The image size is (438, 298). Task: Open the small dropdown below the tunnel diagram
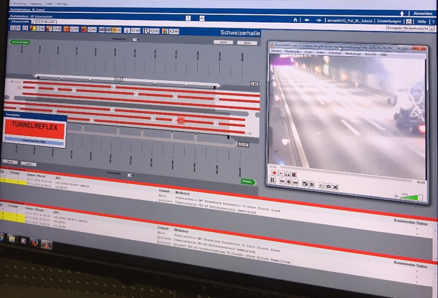point(129,175)
